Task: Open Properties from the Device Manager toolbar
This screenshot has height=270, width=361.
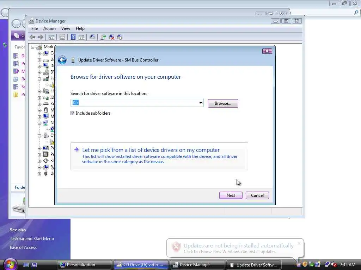Action: click(62, 37)
